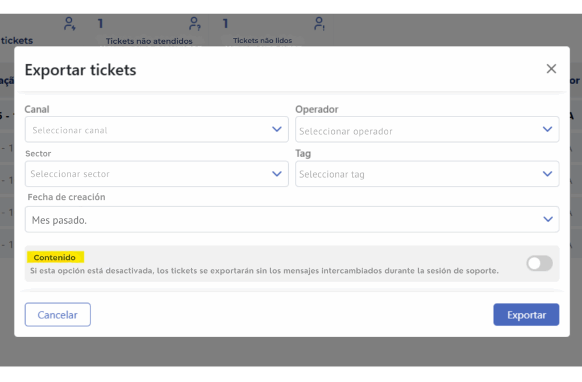Viewport: 582px width, 382px height.
Task: Open the Seleccionar canal dropdown
Action: pos(148,130)
